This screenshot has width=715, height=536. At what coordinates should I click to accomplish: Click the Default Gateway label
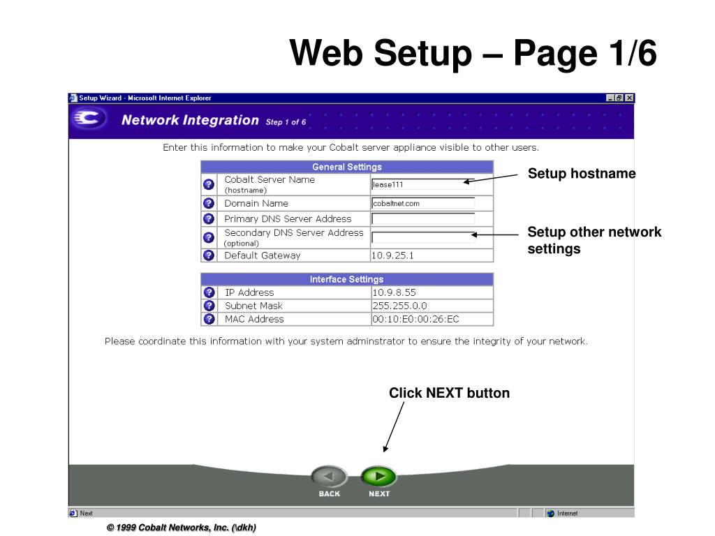263,255
